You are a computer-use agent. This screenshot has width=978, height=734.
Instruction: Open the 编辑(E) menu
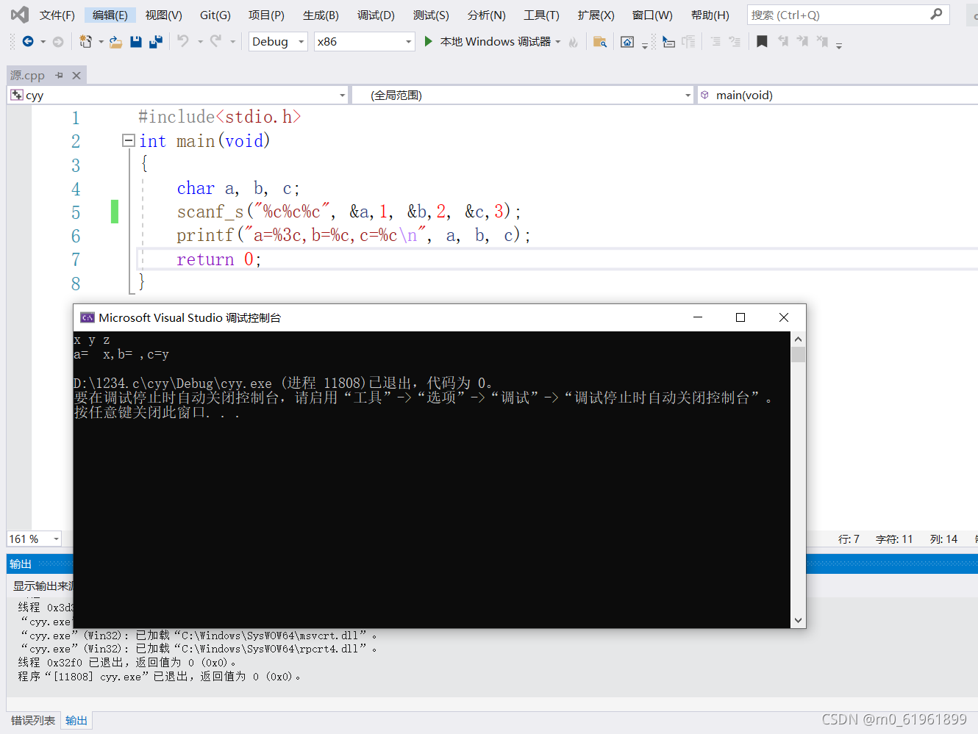[x=110, y=15]
